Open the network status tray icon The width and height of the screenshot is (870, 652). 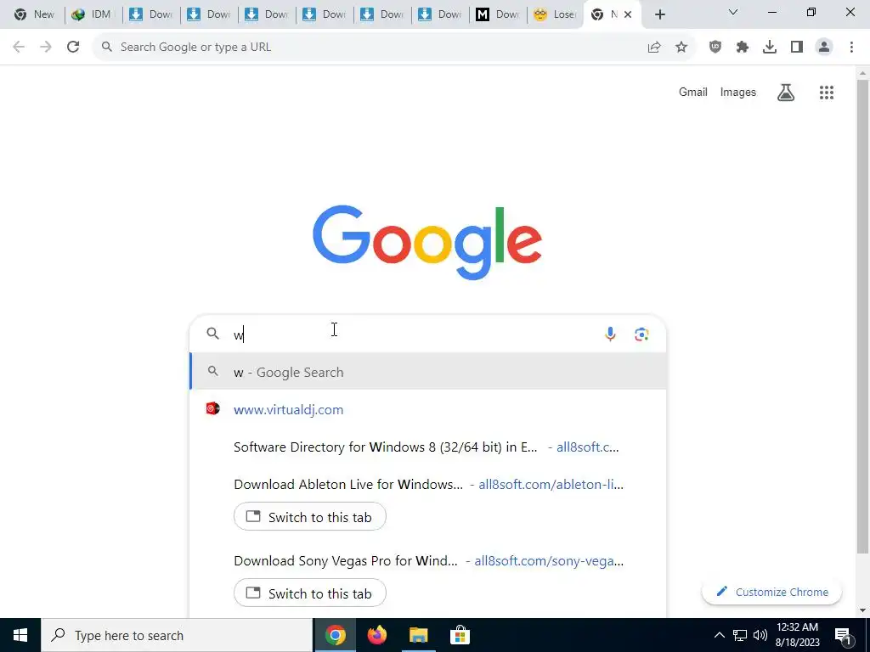click(x=740, y=635)
